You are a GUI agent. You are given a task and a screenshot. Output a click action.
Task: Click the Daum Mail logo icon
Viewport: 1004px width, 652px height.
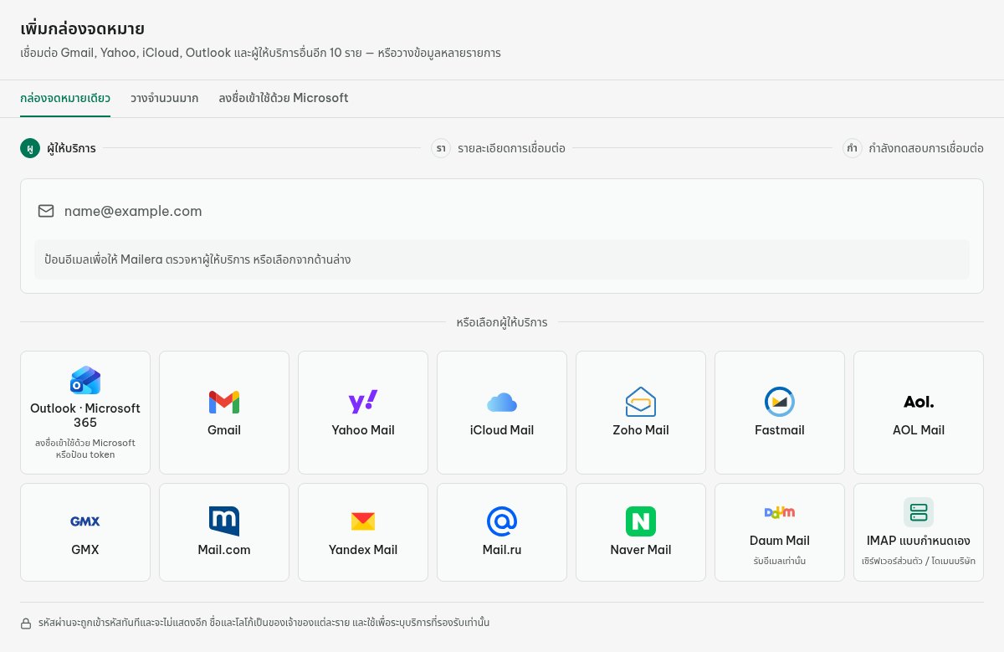(780, 512)
